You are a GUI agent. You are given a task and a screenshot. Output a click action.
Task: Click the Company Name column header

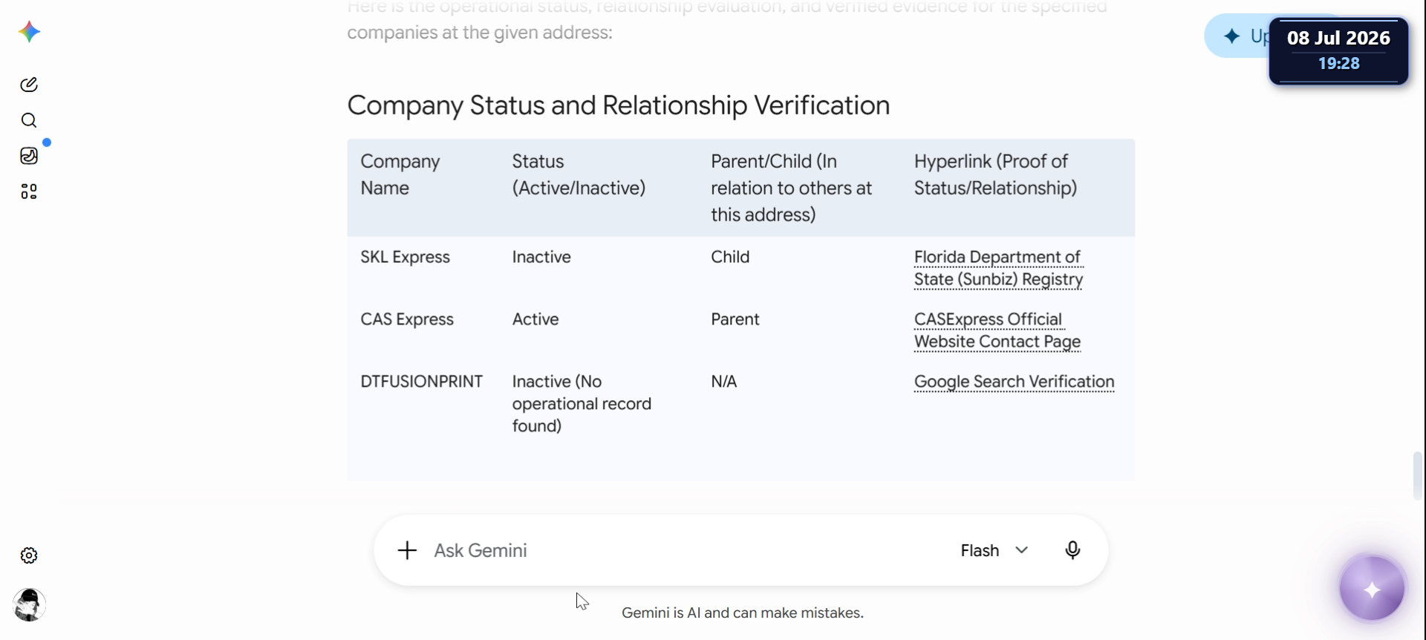point(400,174)
